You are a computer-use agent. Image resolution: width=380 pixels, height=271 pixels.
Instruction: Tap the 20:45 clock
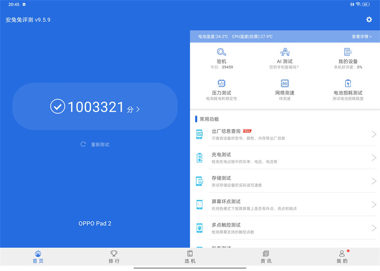[14, 4]
